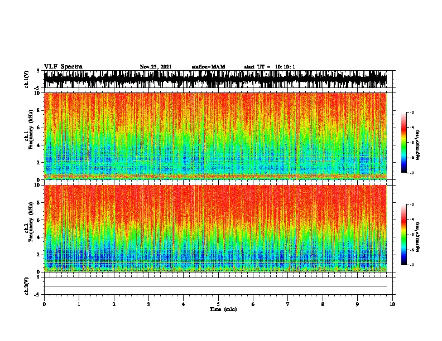Click time-axis tick label "1" at bottom
442x341 pixels.
pyautogui.click(x=79, y=304)
